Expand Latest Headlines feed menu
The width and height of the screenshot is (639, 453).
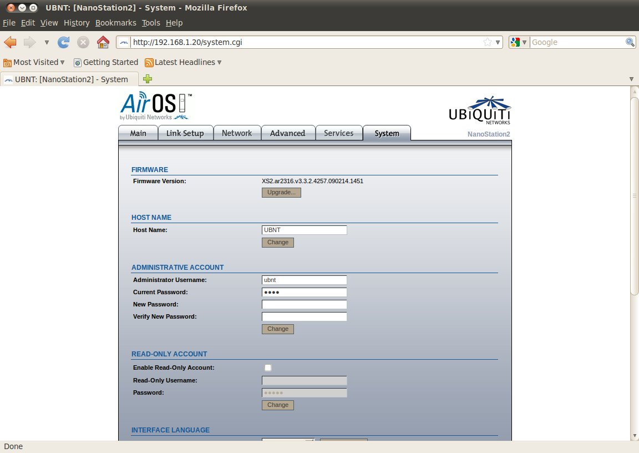tap(184, 62)
